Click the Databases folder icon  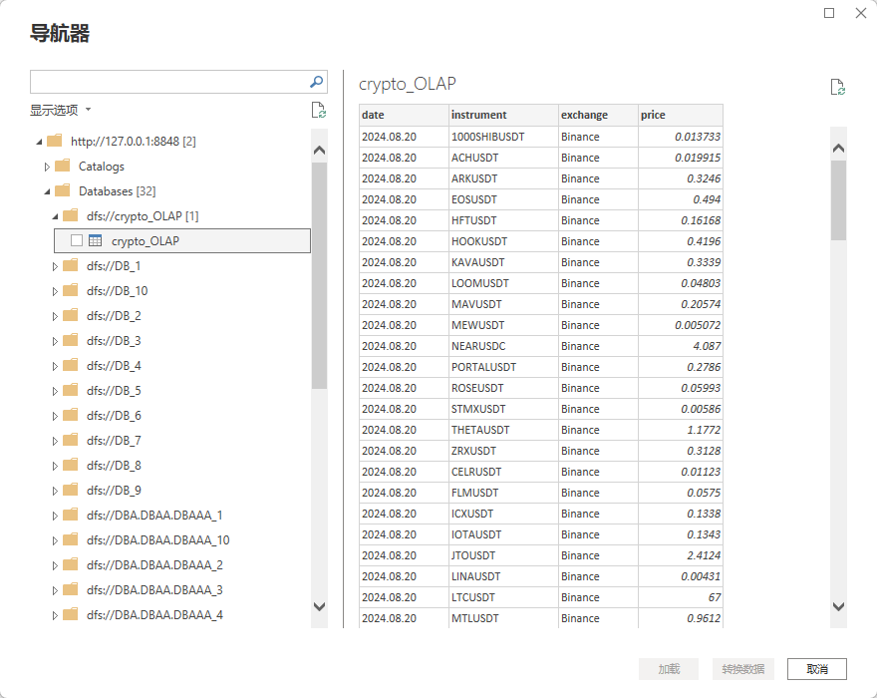pyautogui.click(x=62, y=190)
